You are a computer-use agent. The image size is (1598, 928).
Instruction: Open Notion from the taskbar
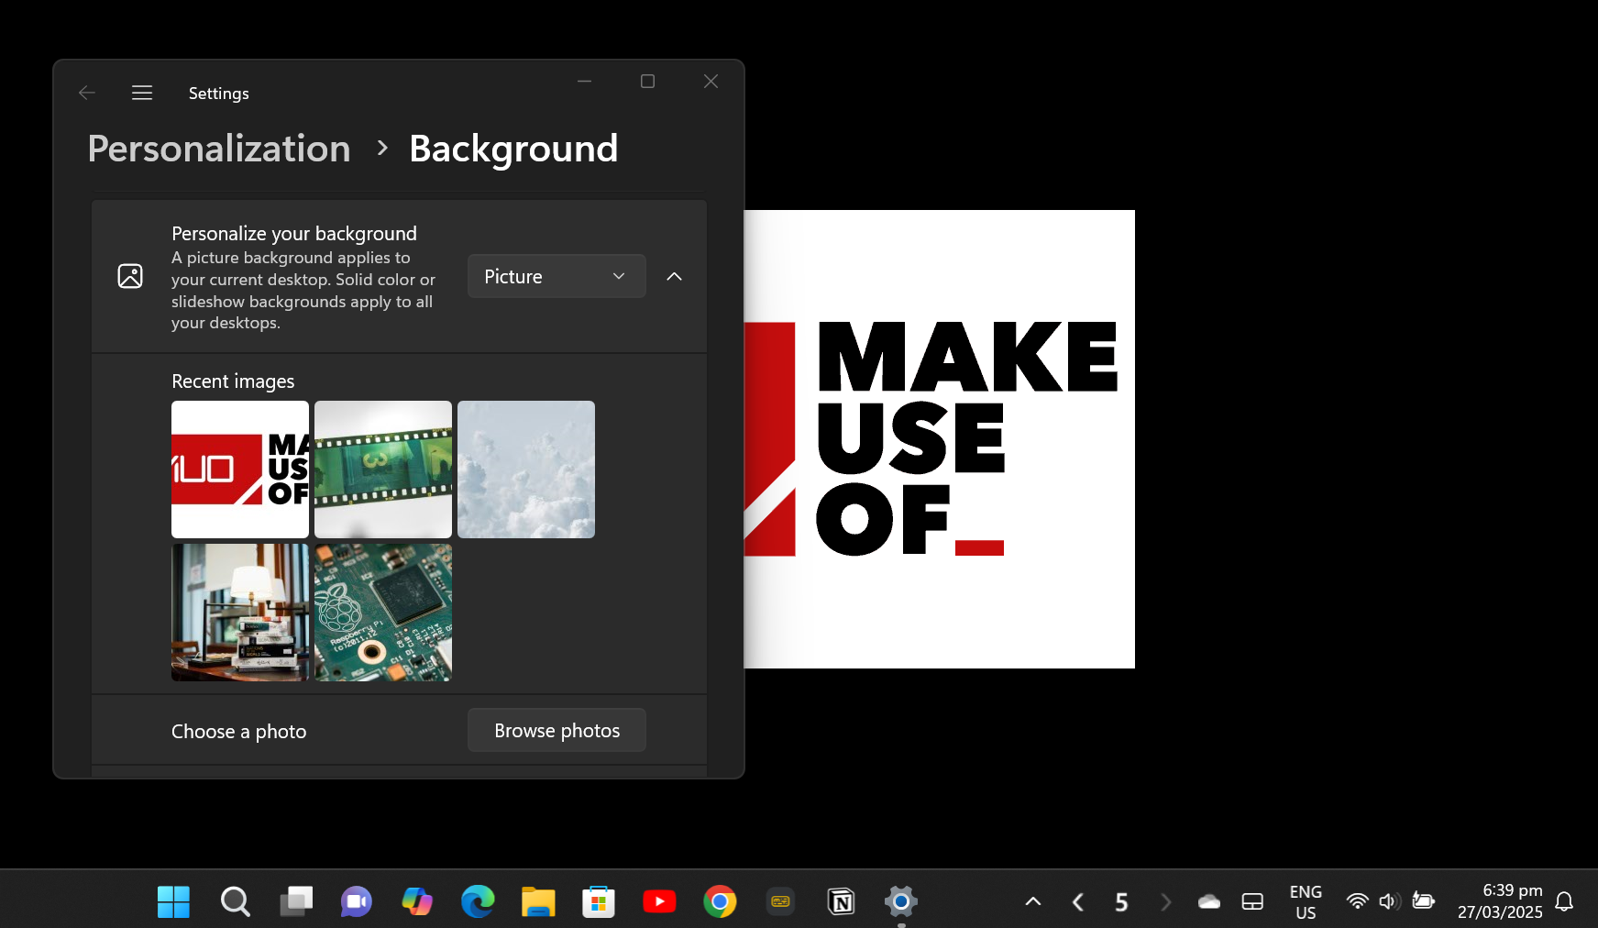point(841,901)
